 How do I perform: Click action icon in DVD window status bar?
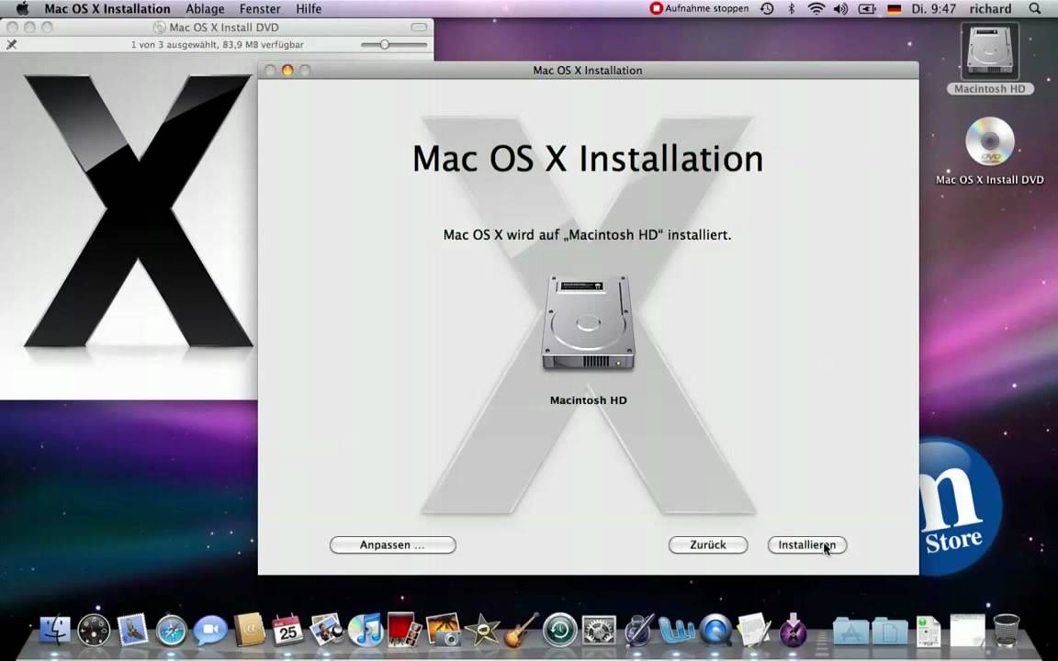(11, 44)
